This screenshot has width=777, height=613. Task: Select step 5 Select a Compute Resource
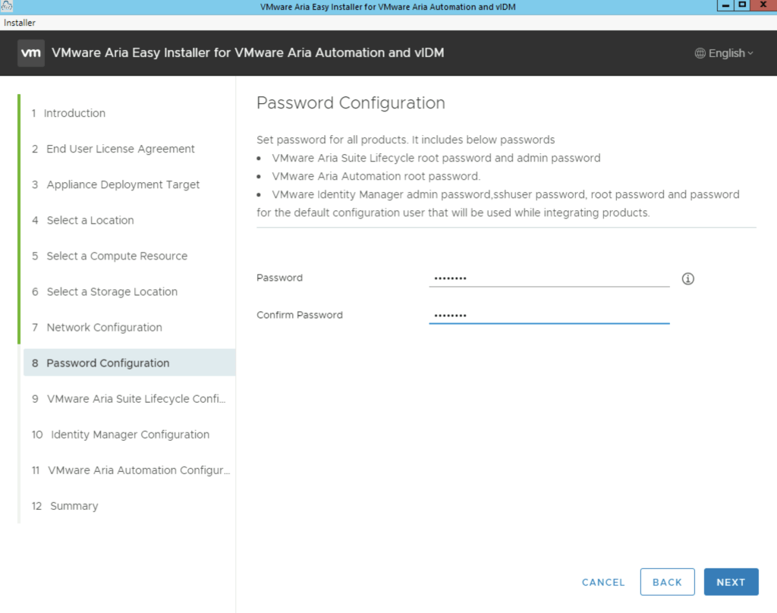pyautogui.click(x=110, y=256)
